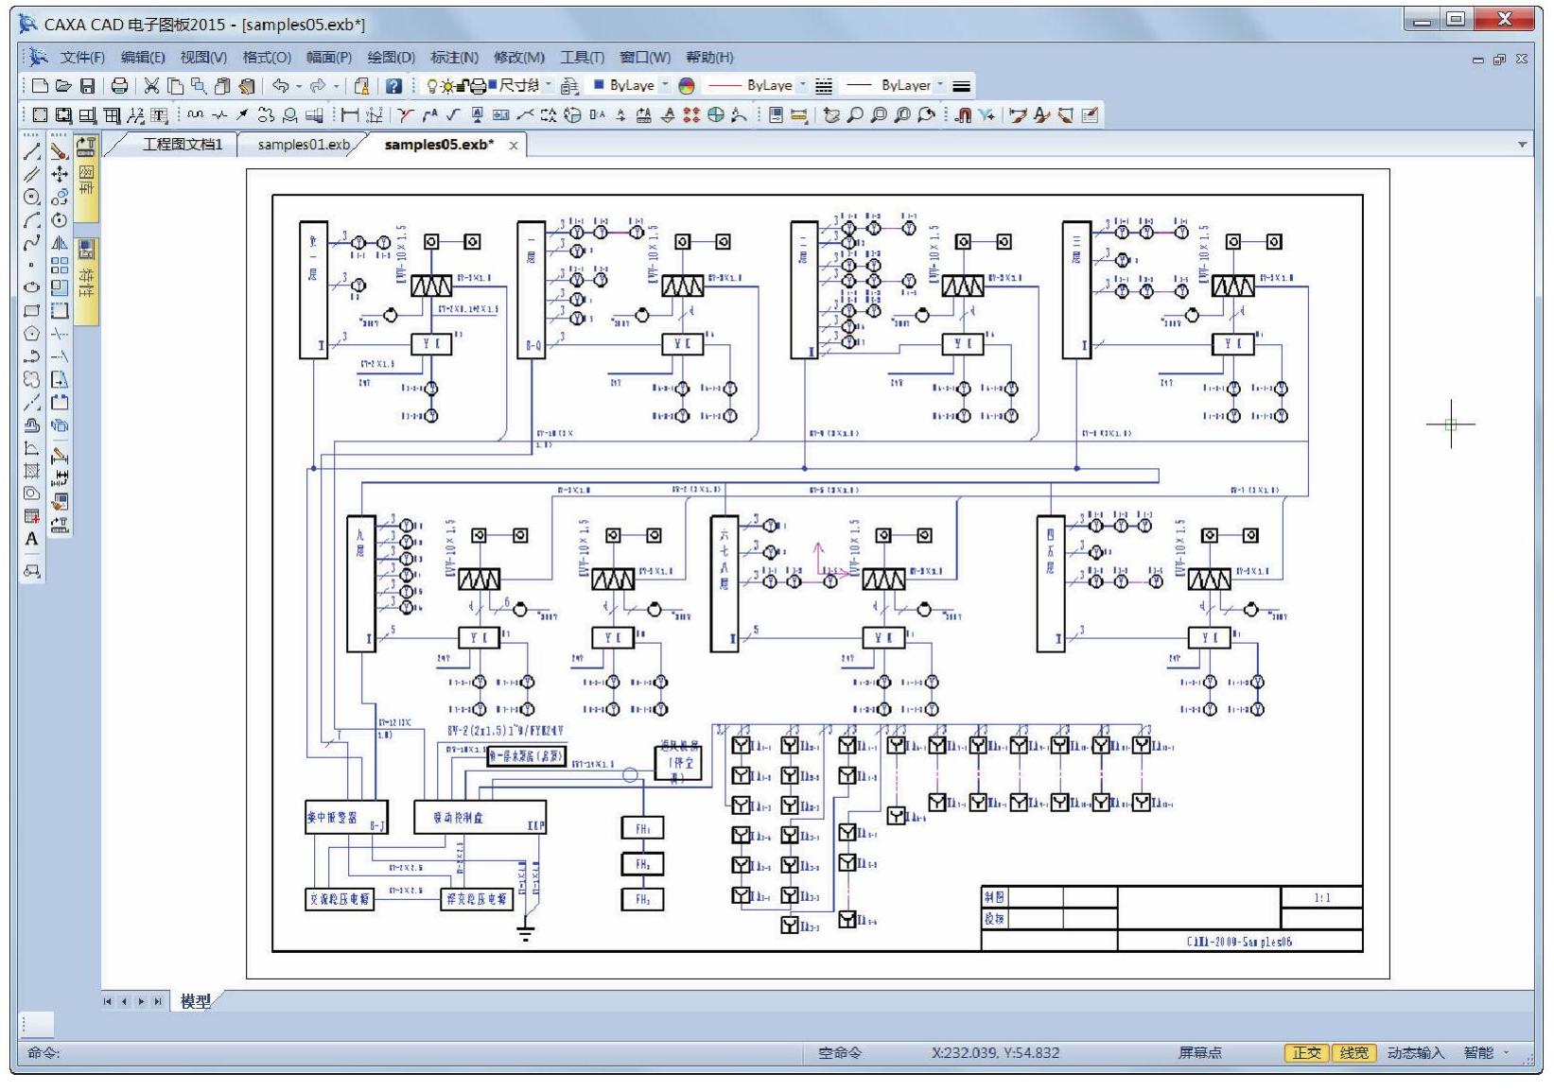Screen dimensions: 1554x1091
Task: Select the Polygon drawing tool
Action: (31, 334)
